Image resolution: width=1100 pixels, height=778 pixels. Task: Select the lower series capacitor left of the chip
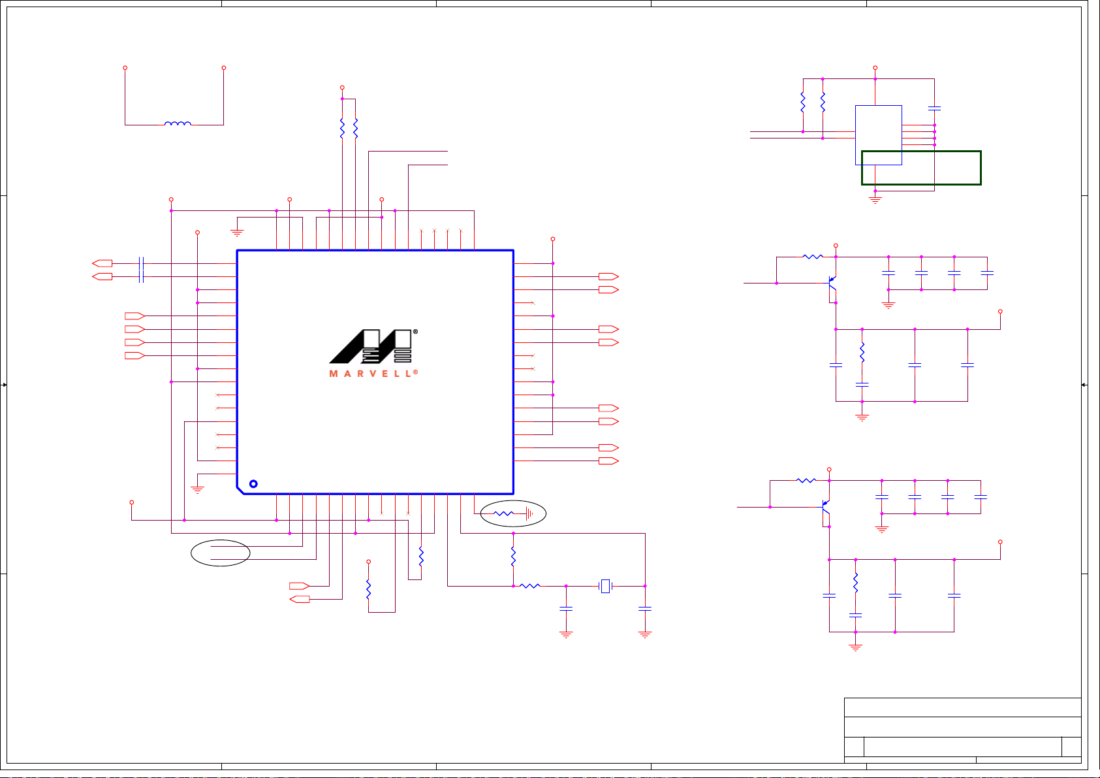[x=142, y=277]
